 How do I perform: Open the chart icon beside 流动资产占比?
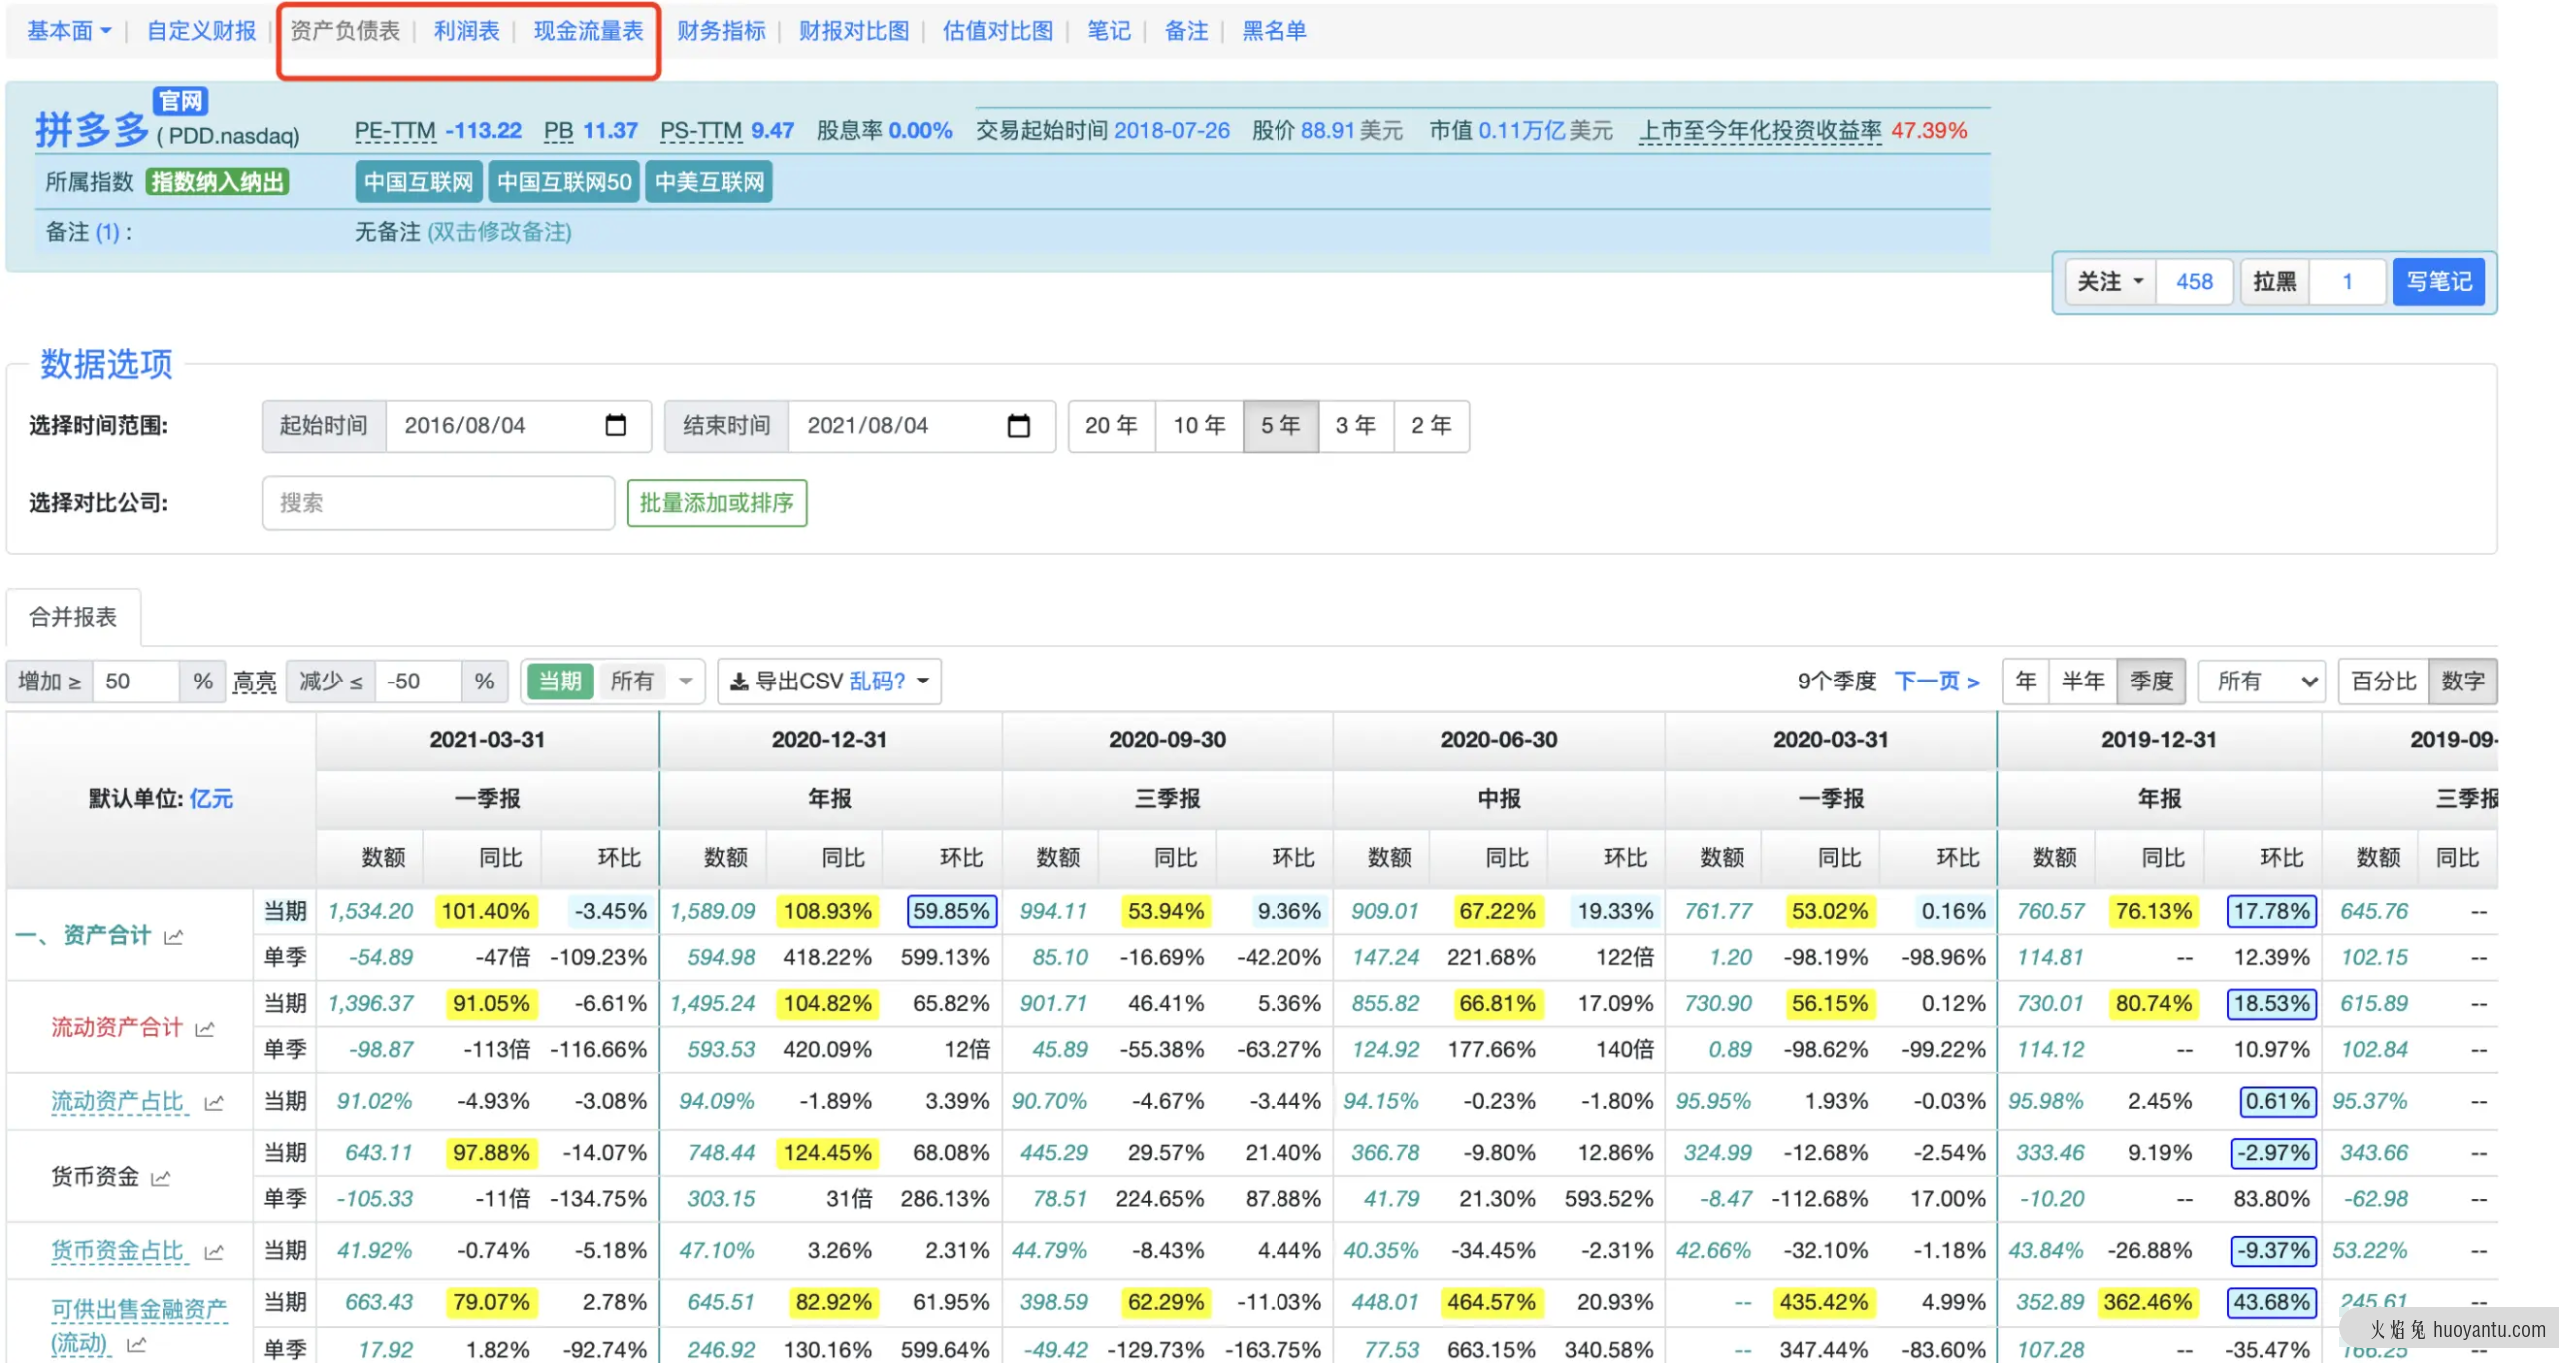point(214,1103)
